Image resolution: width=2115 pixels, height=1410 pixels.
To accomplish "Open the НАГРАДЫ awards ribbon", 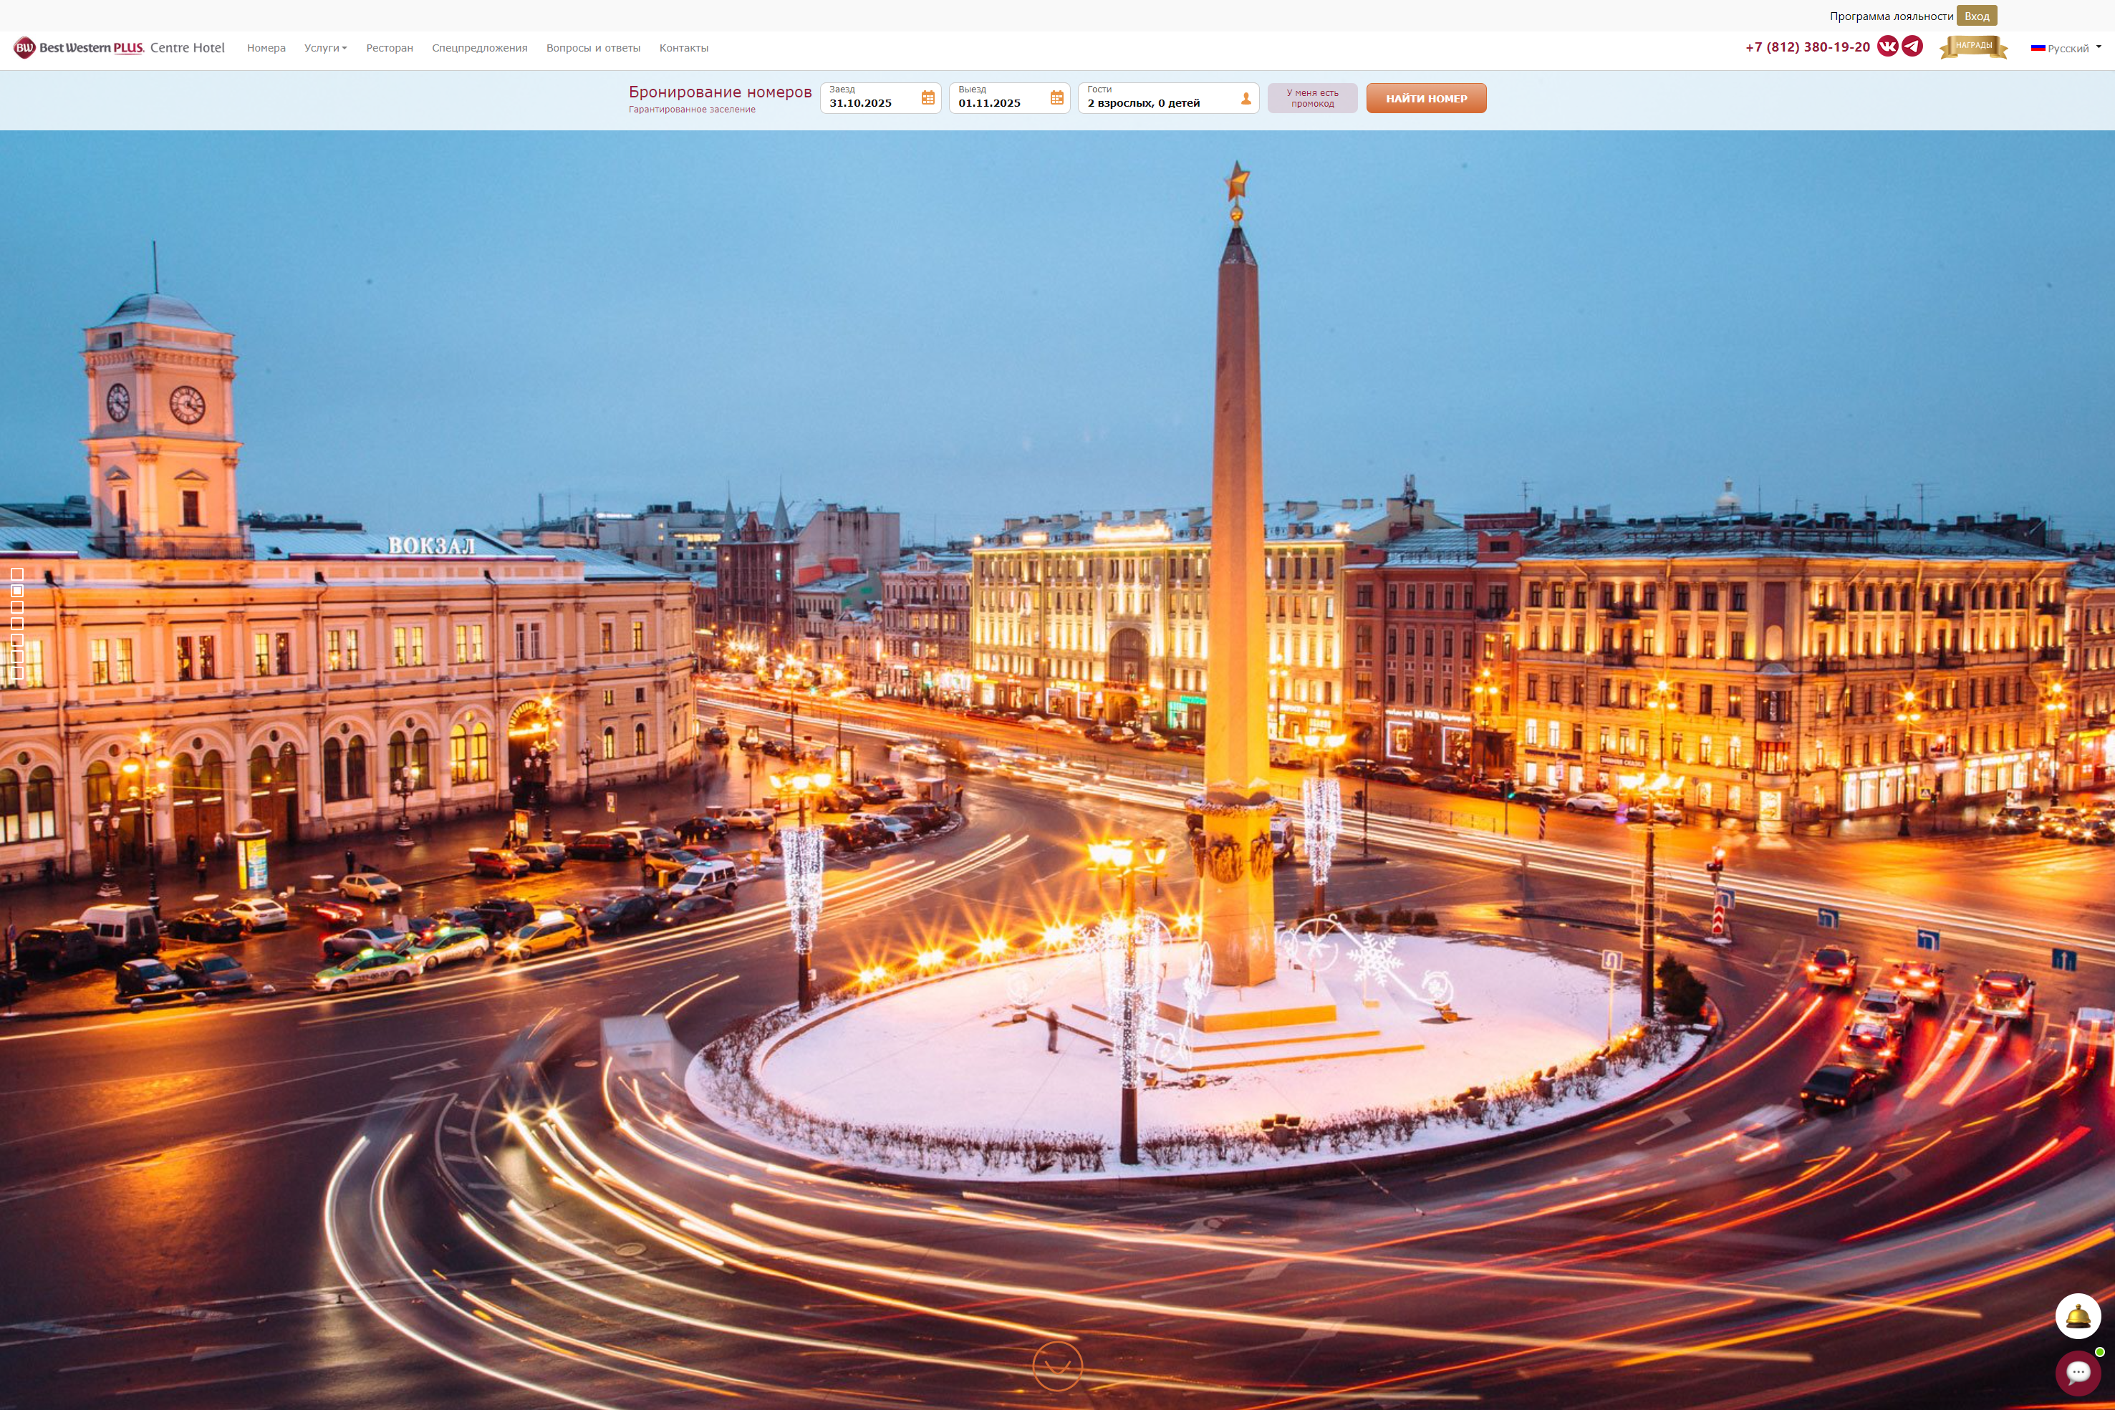I will tap(1974, 45).
